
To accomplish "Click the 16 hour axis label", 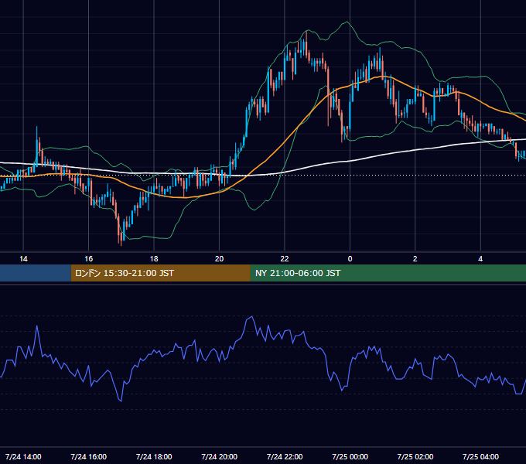I will tap(88, 259).
